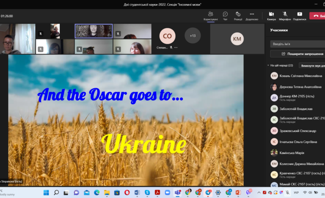Switch to Telegram on the taskbar
The image size is (325, 198).
(208, 193)
